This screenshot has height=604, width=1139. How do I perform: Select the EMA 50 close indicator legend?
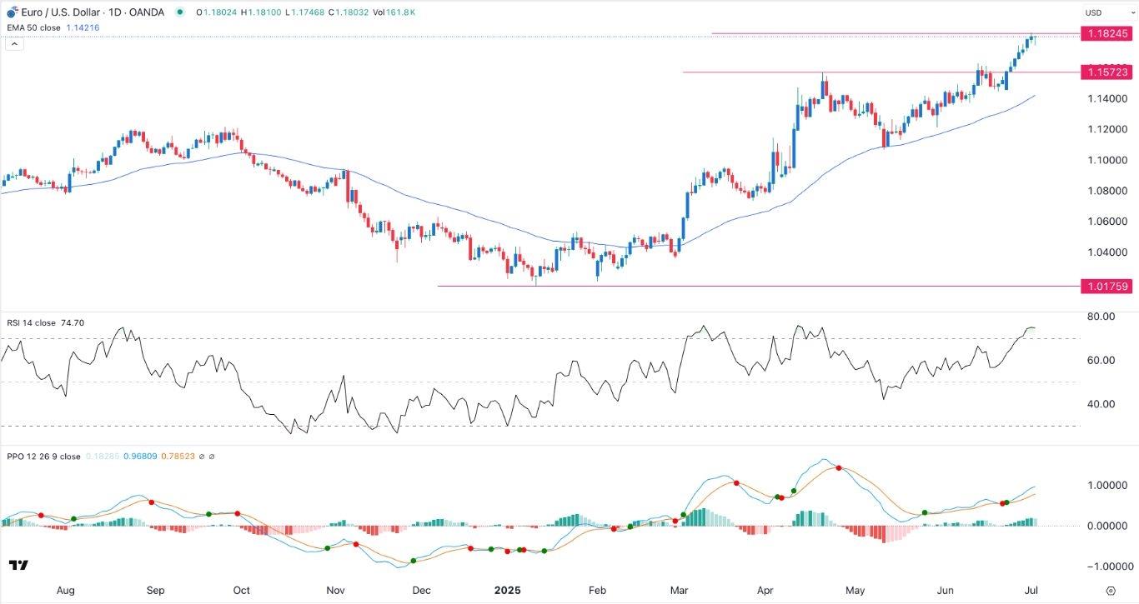33,27
